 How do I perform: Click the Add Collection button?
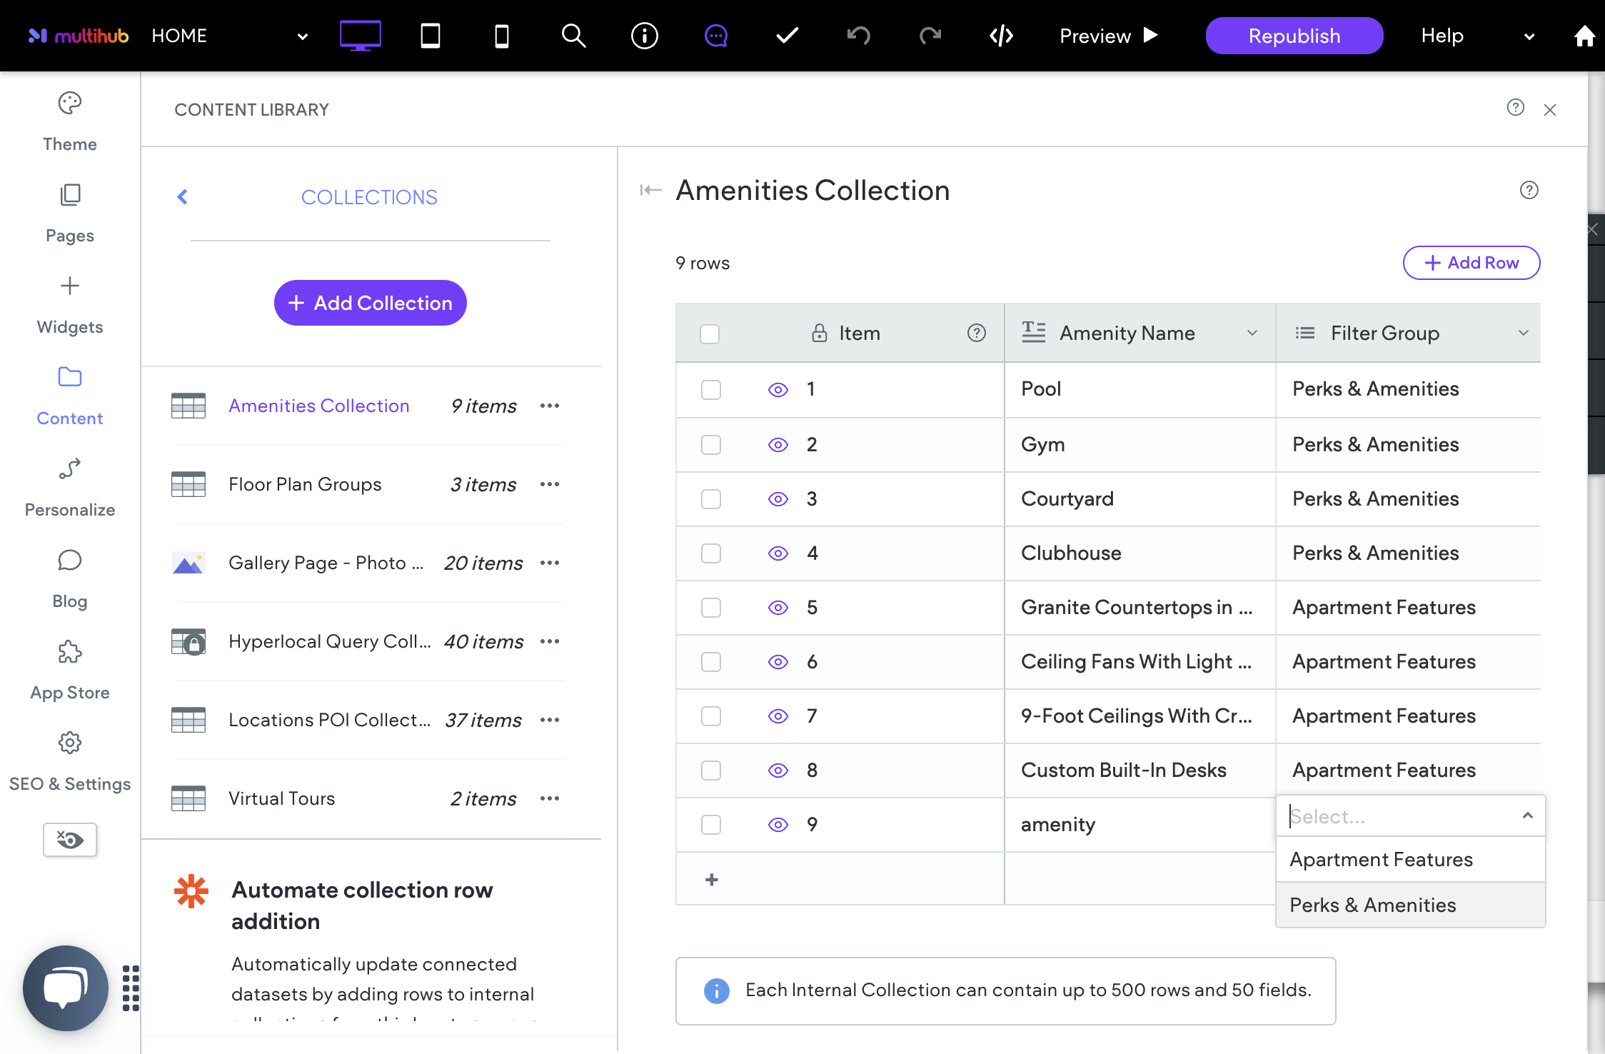point(370,303)
